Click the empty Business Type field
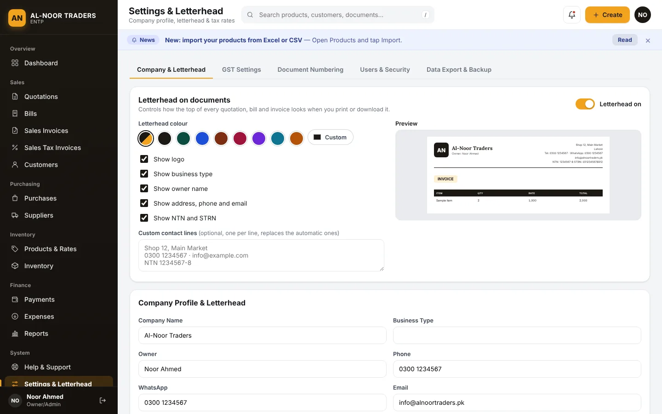Image resolution: width=662 pixels, height=414 pixels. 517,335
